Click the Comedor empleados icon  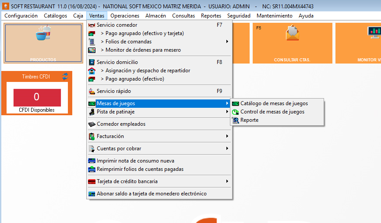pos(92,124)
